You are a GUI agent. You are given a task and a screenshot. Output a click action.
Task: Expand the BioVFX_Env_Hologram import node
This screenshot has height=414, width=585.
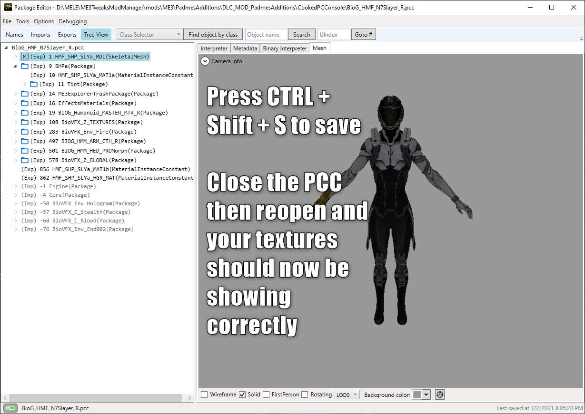(x=16, y=203)
